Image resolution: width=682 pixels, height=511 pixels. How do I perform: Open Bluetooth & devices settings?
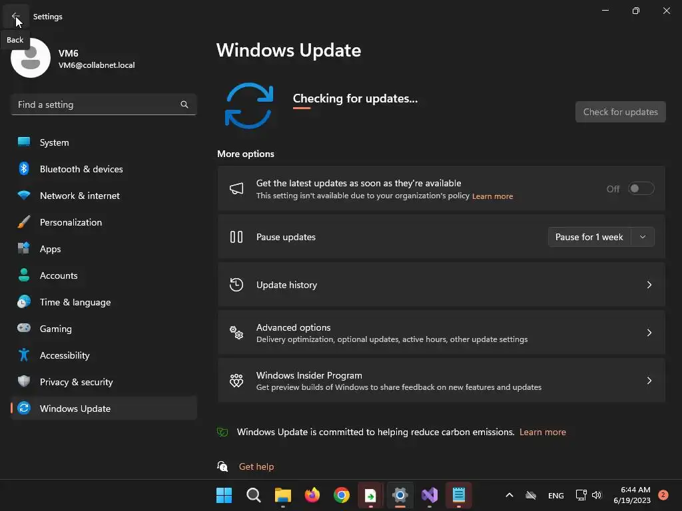pos(103,168)
